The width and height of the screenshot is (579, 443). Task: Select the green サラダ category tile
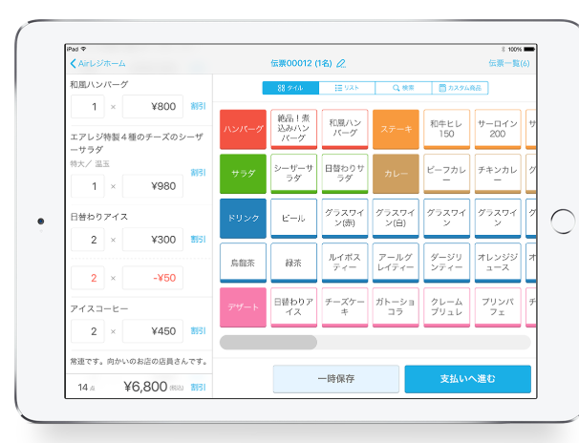[x=243, y=174]
